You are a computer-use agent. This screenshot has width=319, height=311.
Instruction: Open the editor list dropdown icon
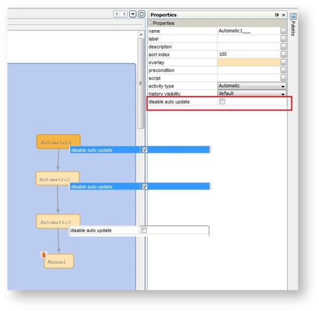[x=133, y=14]
